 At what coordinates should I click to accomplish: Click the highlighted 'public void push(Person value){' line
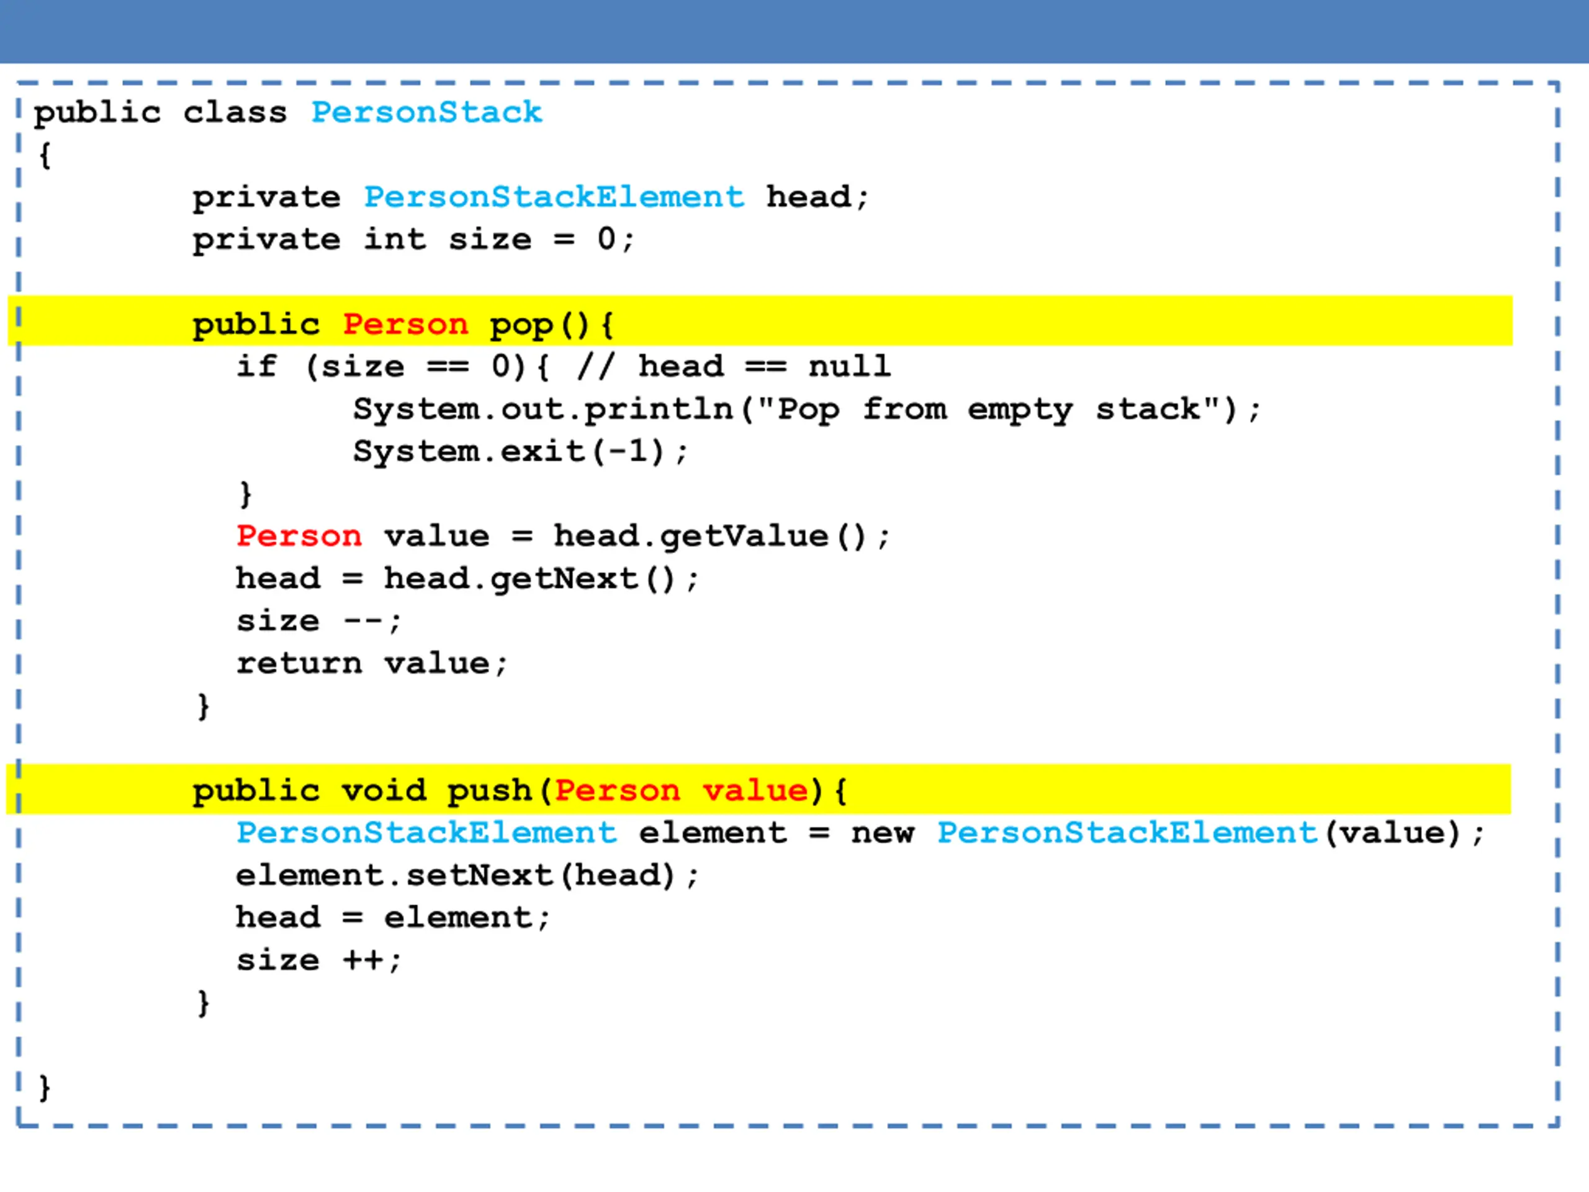tap(758, 789)
